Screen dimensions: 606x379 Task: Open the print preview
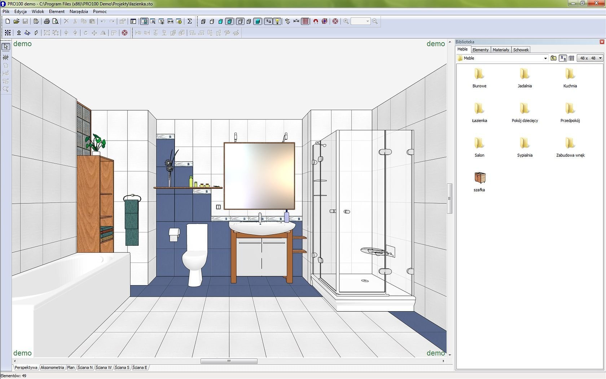tap(56, 21)
